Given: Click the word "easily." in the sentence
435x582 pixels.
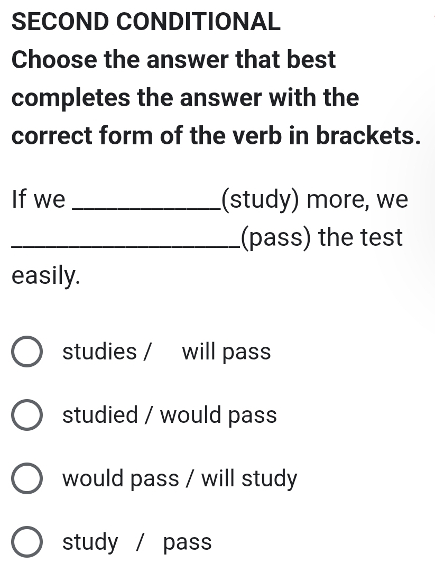Looking at the screenshot, I should tap(46, 275).
